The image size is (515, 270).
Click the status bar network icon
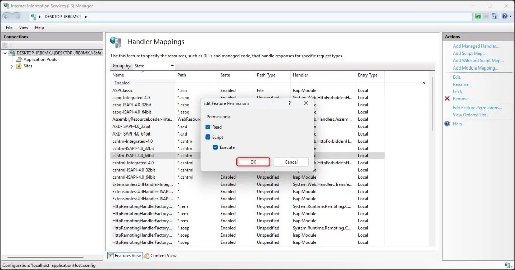coord(507,265)
